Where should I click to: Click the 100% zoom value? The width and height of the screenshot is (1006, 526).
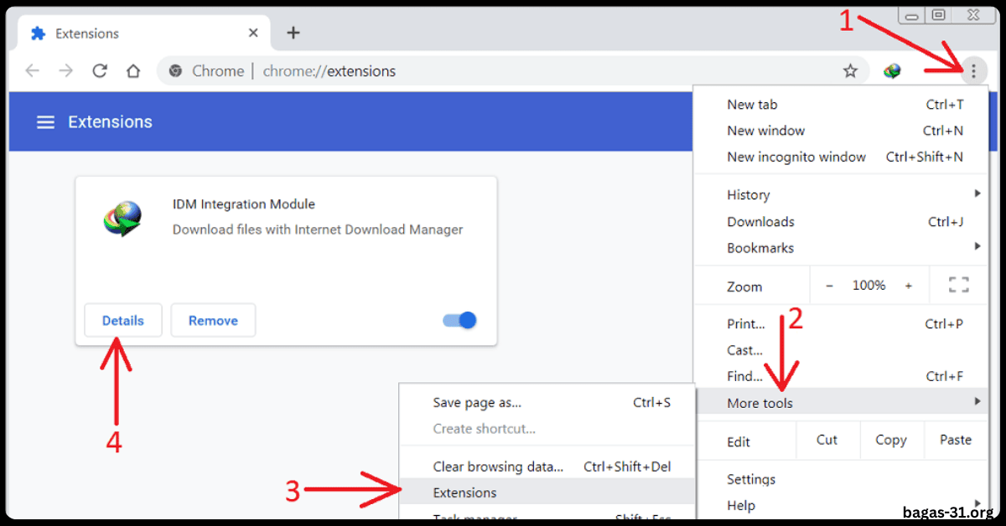tap(869, 286)
